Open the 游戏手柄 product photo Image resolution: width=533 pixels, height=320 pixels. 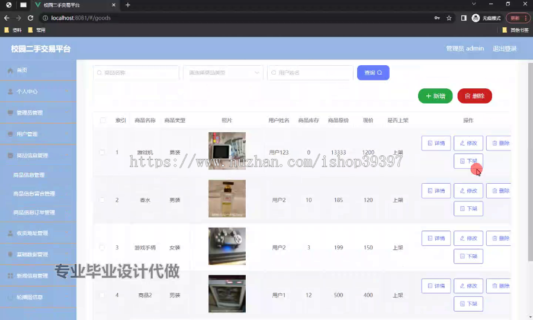(x=227, y=246)
